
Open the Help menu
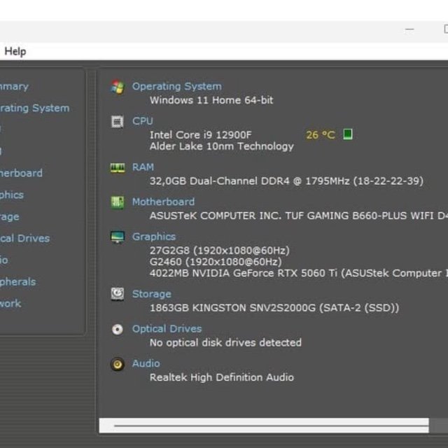(x=15, y=51)
